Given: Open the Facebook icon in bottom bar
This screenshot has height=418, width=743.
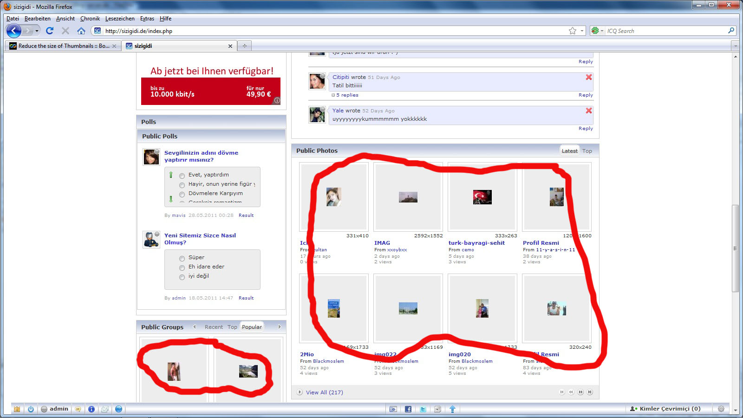Looking at the screenshot, I should 408,409.
